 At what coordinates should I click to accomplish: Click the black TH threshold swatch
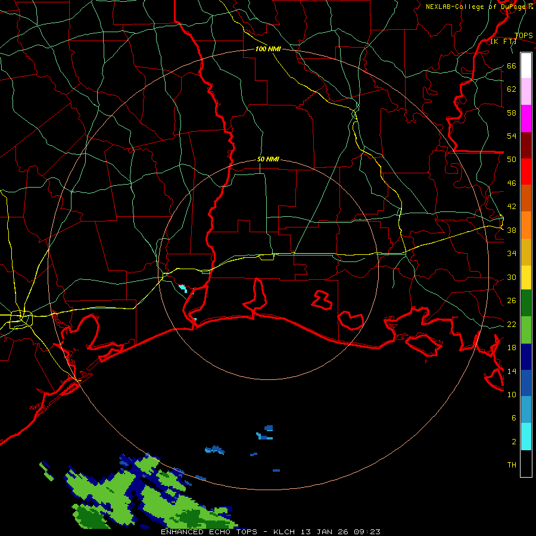pyautogui.click(x=526, y=463)
